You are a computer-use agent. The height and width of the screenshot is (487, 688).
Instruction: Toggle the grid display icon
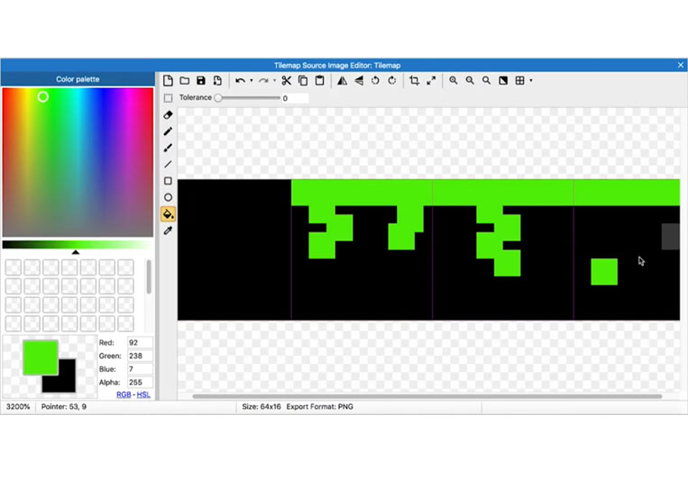pyautogui.click(x=520, y=81)
